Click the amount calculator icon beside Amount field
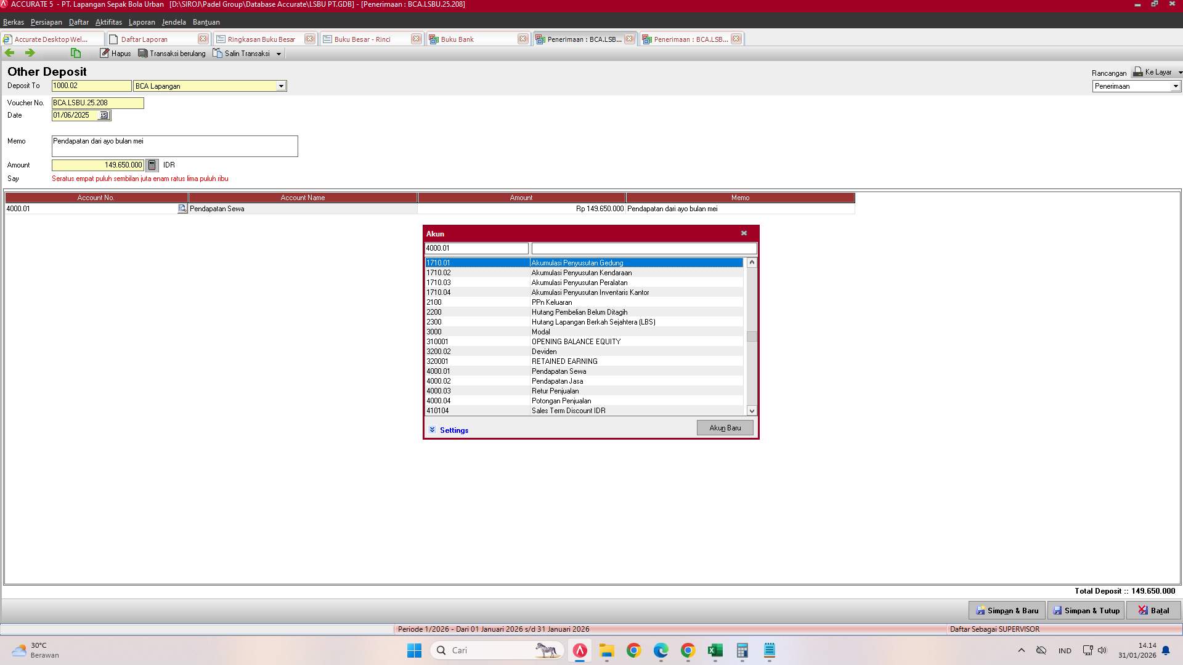Screen dimensions: 1183x665 click(x=152, y=165)
